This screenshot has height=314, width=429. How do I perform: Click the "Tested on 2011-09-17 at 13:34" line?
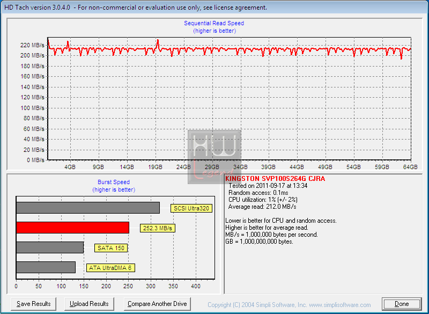268,186
